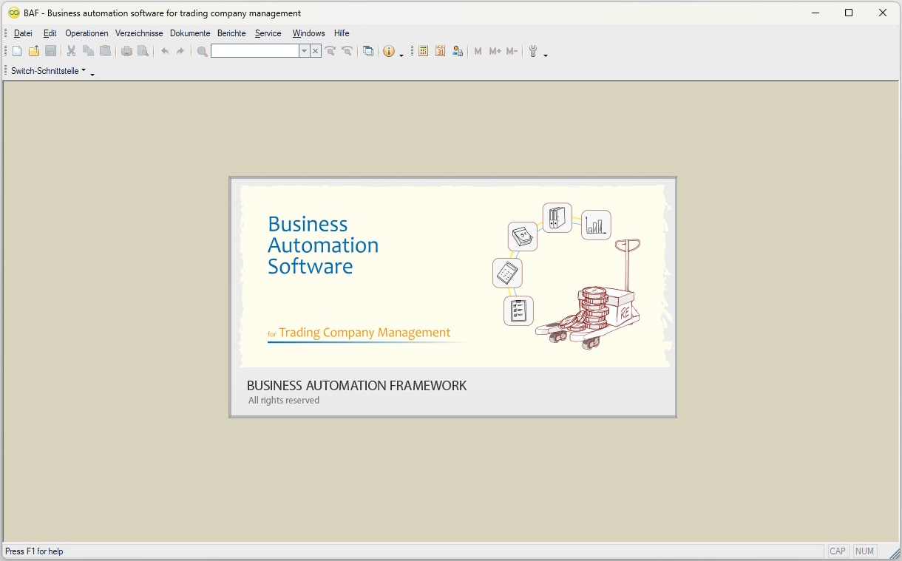Click the M+ memory button
902x561 pixels.
(x=495, y=51)
